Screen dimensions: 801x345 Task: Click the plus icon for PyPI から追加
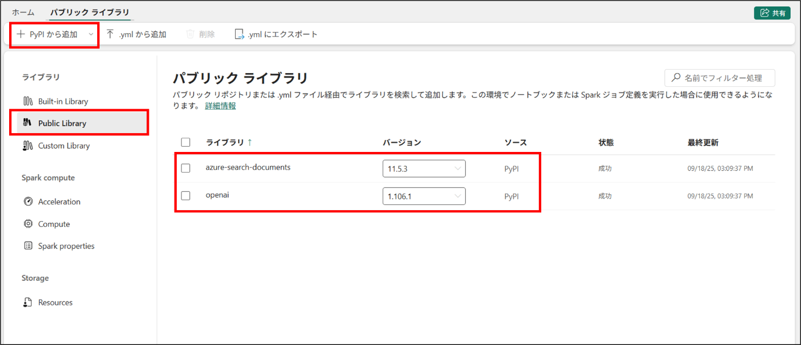tap(21, 34)
